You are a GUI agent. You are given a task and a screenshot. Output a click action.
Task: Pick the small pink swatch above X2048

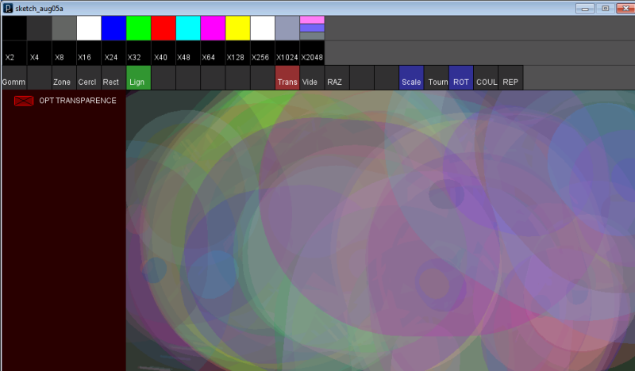[312, 20]
